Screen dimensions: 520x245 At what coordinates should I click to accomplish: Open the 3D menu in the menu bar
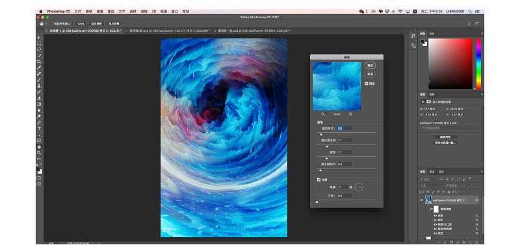coord(154,11)
